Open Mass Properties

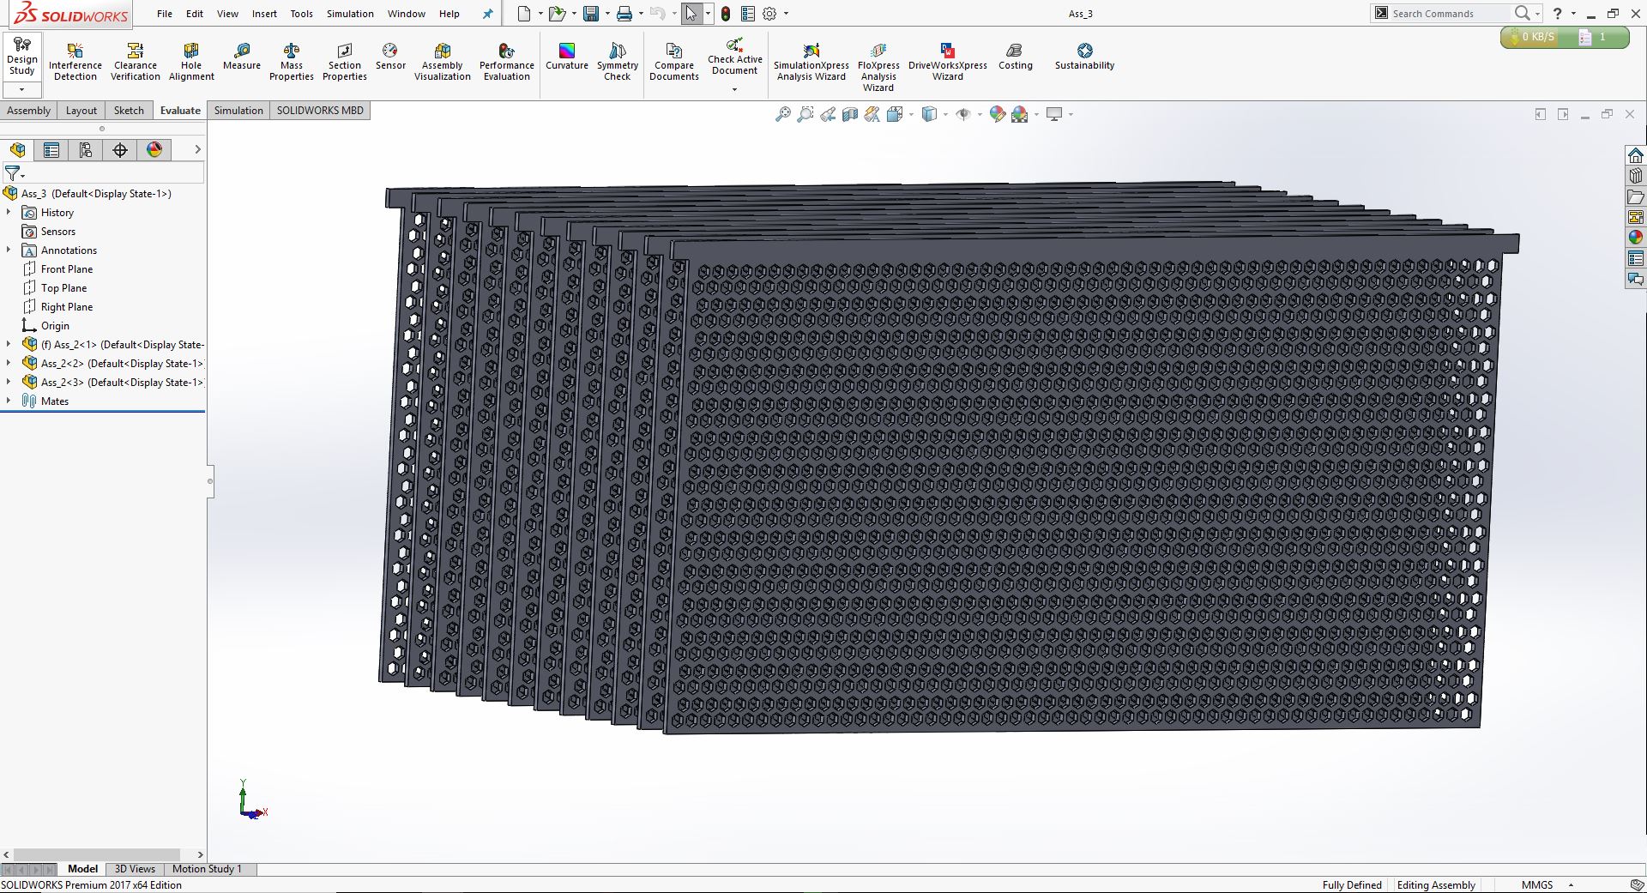click(x=291, y=63)
